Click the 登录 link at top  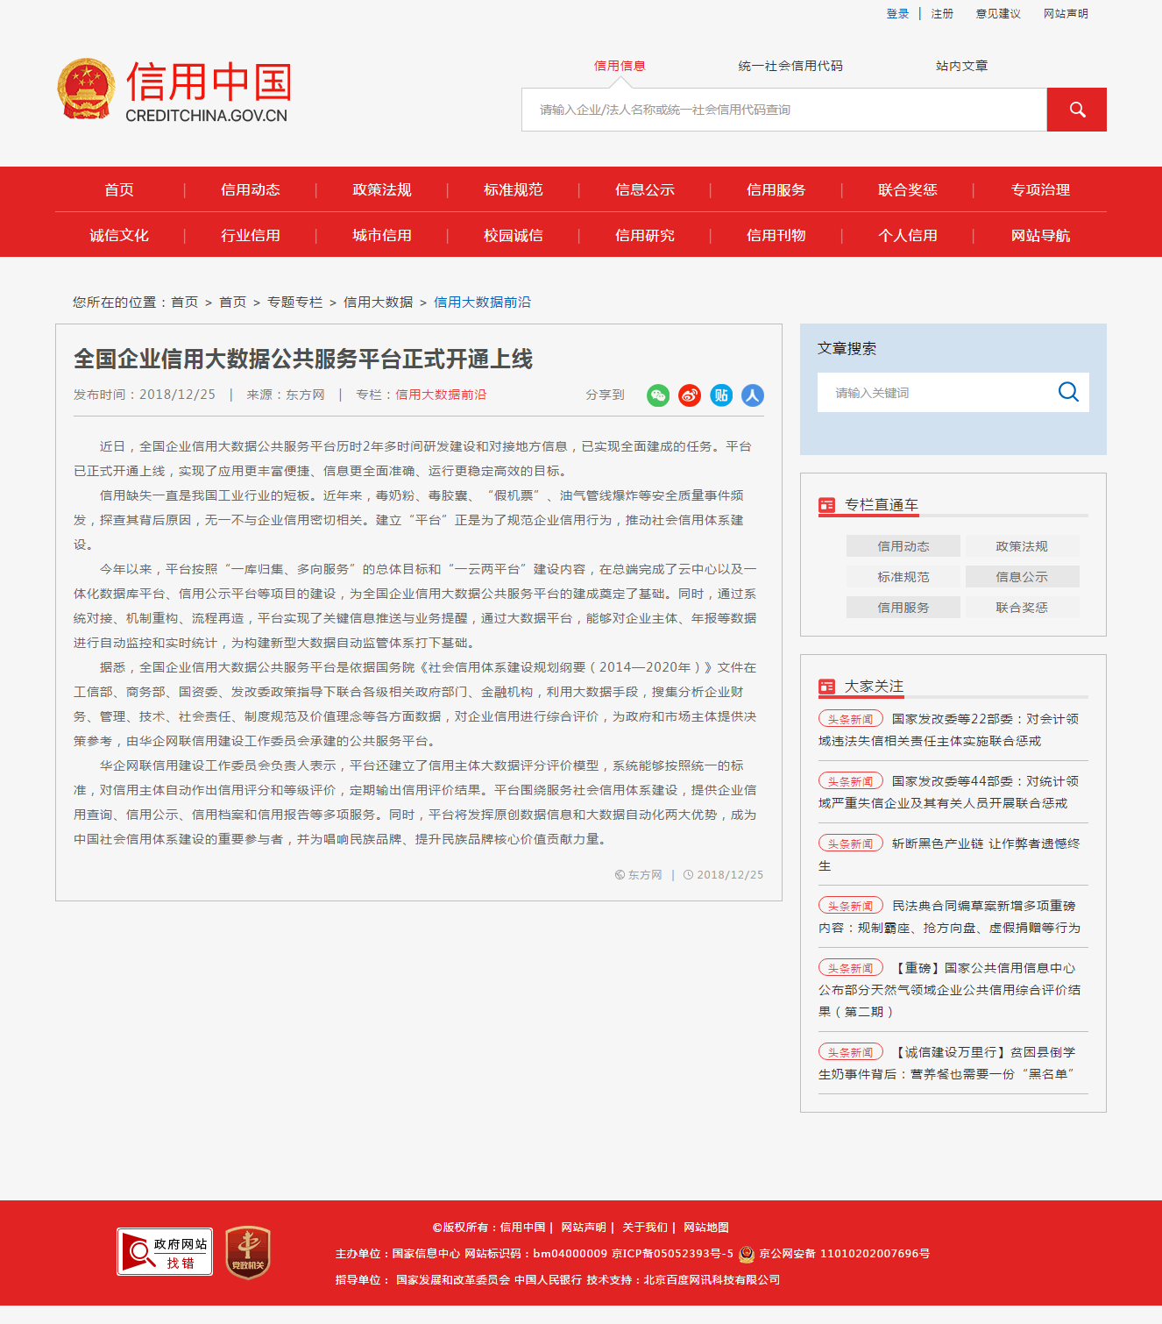click(x=897, y=13)
